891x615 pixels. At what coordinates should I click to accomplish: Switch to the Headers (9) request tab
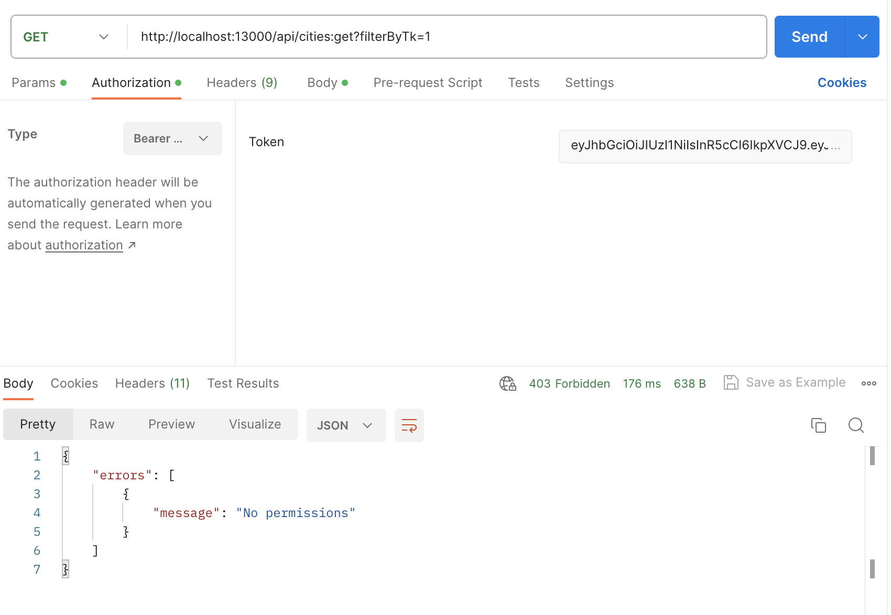coord(242,82)
